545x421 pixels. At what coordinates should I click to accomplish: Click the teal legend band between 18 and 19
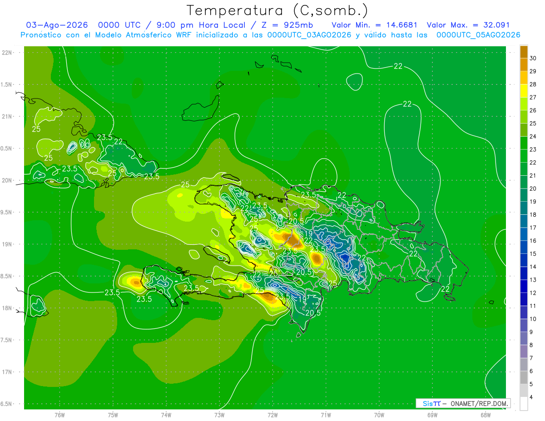click(x=524, y=208)
